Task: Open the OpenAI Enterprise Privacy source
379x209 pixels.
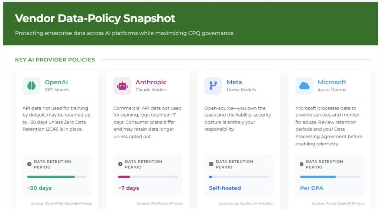Action: 61,203
